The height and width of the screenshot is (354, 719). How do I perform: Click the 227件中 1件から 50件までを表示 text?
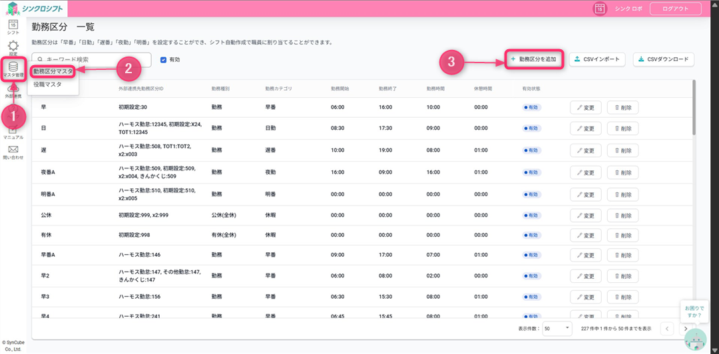coord(616,328)
